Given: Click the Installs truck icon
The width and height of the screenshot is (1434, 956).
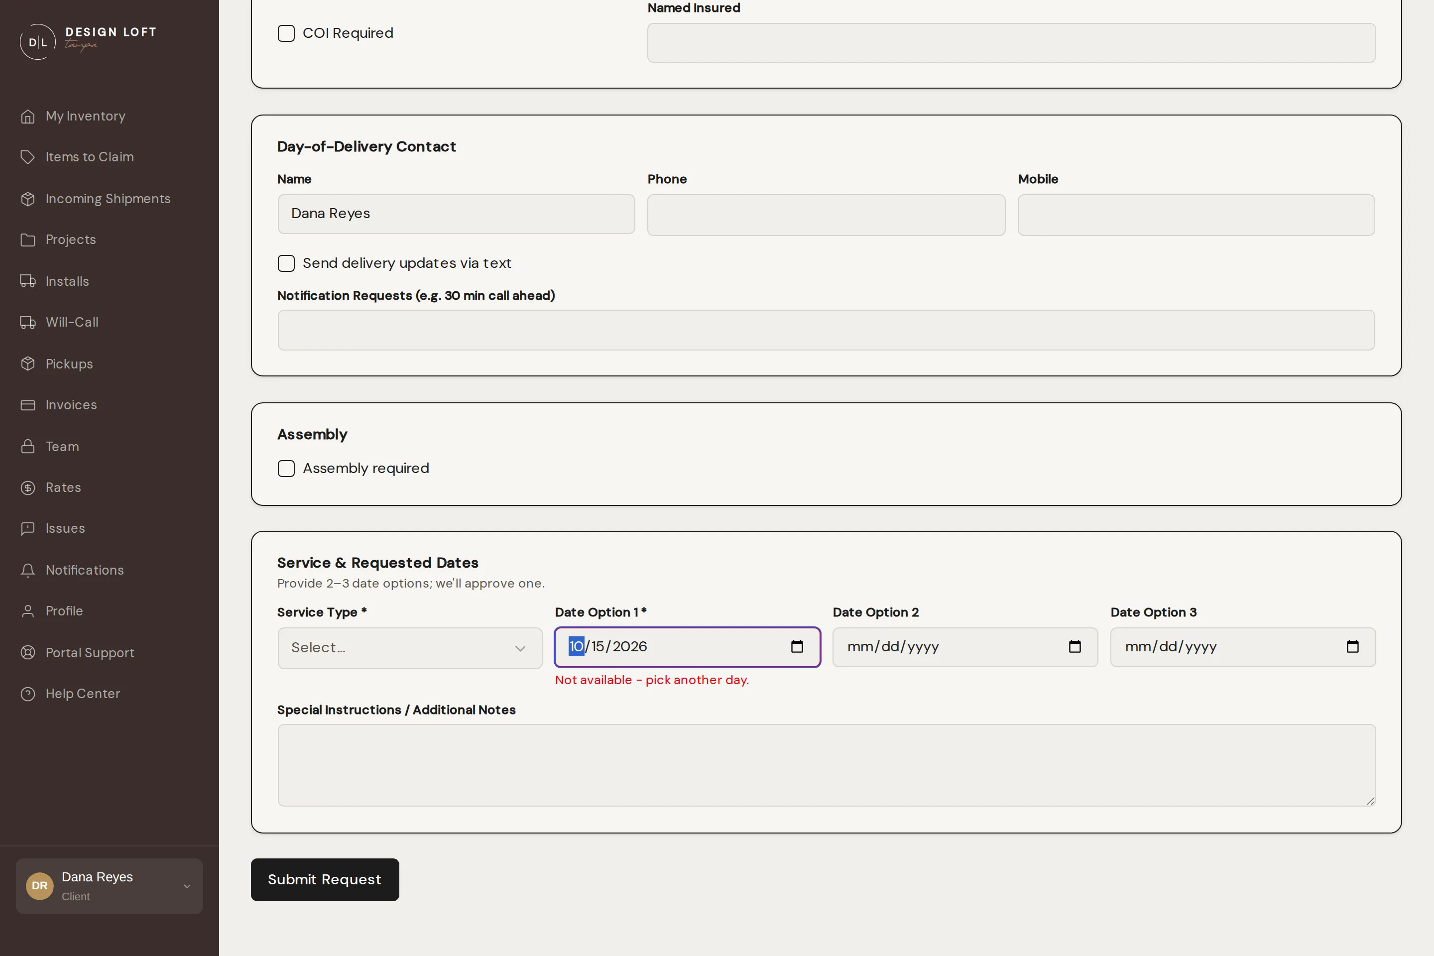Looking at the screenshot, I should click(x=27, y=281).
